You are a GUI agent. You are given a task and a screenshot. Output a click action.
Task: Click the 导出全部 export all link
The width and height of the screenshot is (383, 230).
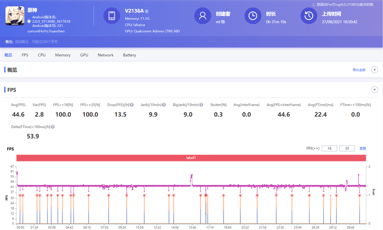tap(359, 70)
